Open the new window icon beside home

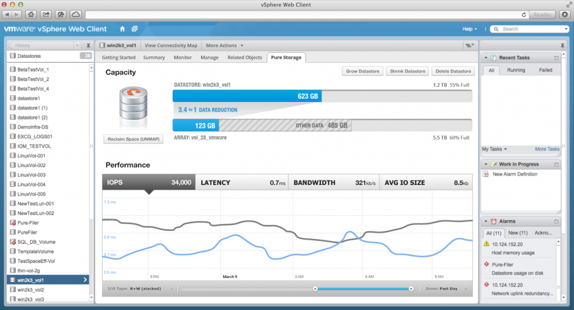(x=135, y=29)
